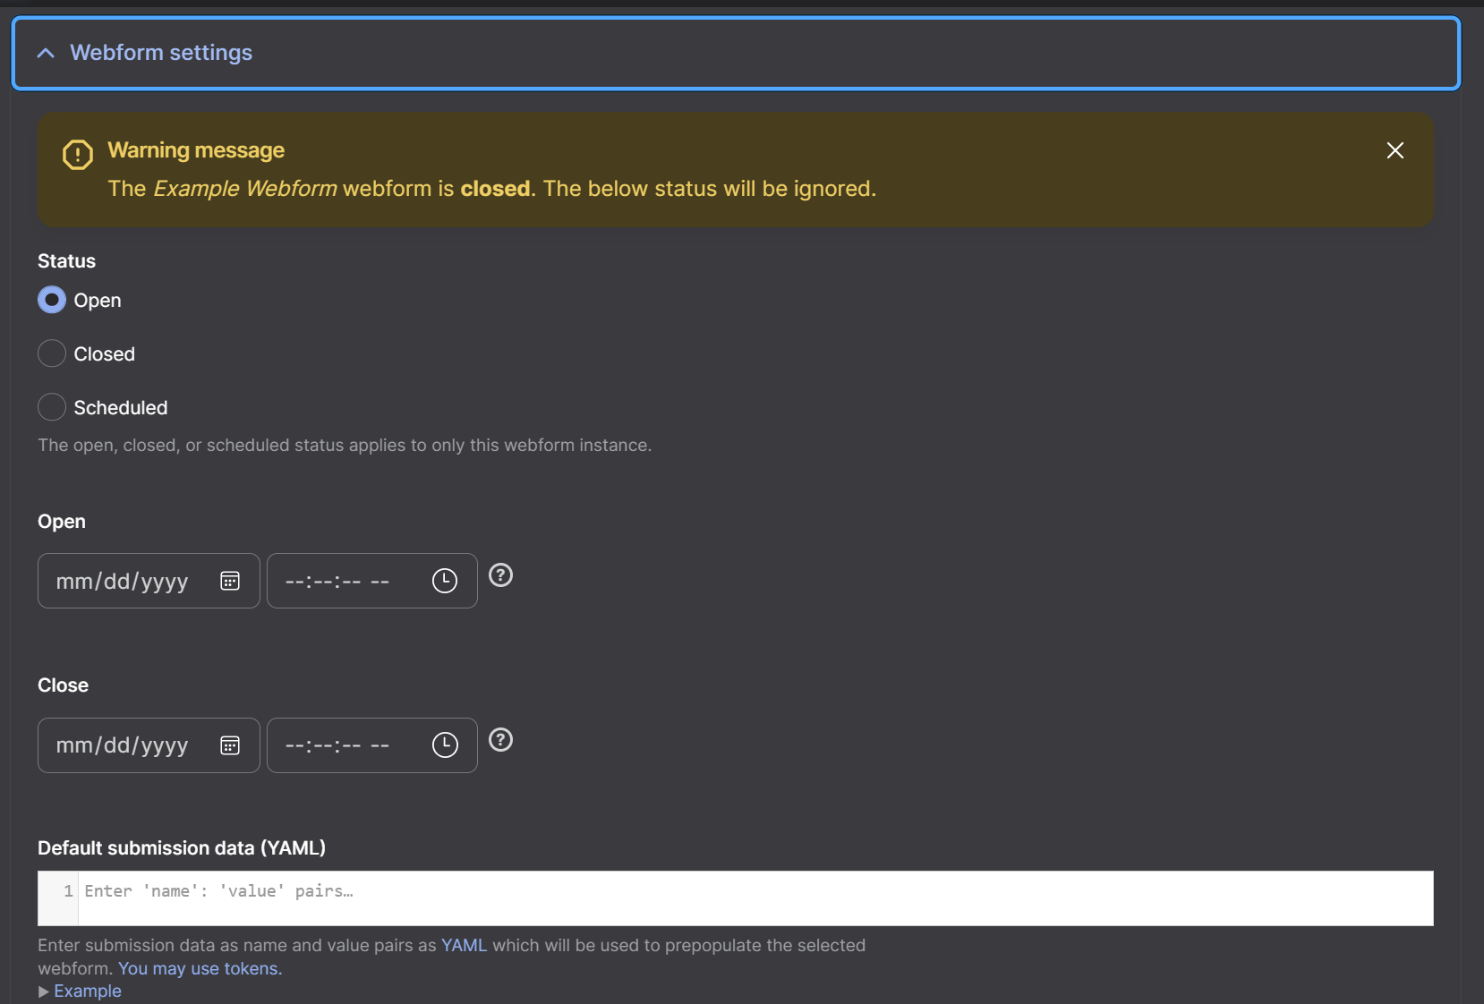The height and width of the screenshot is (1004, 1484).
Task: Focus the Open time input field
Action: pos(372,581)
